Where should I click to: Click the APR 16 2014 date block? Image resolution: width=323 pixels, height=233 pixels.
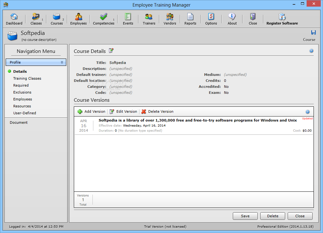(x=83, y=126)
